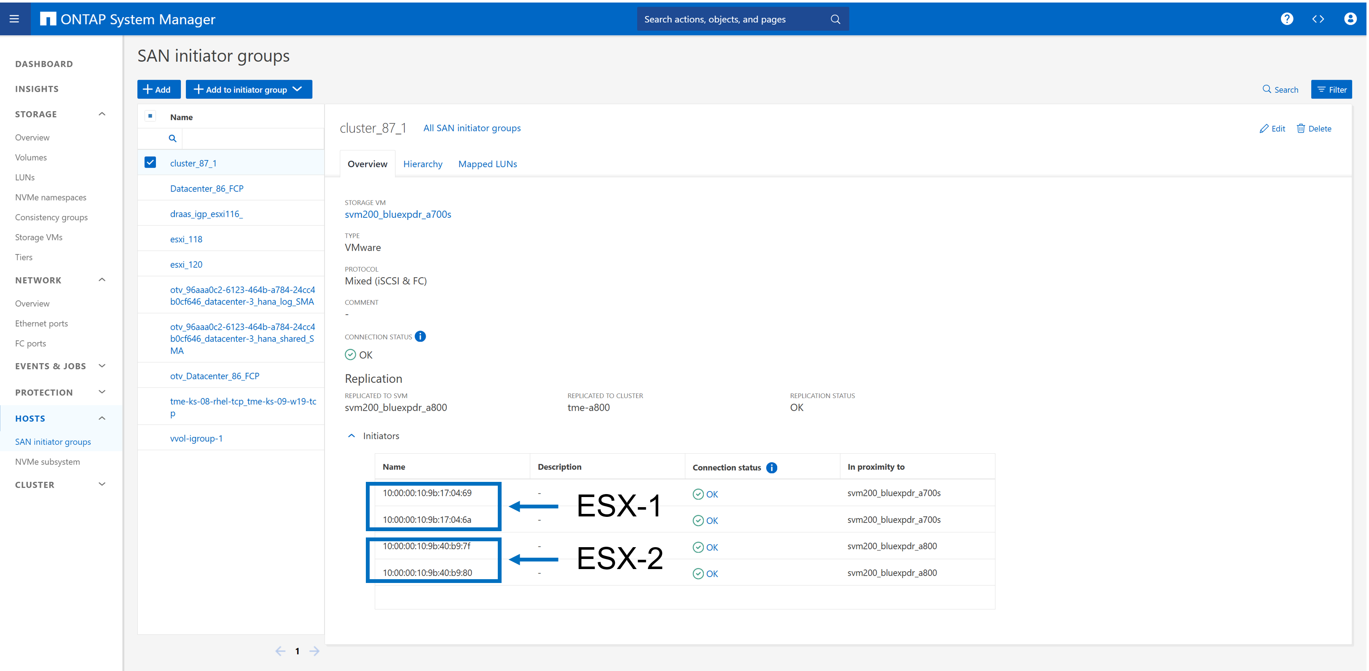The image size is (1369, 671).
Task: Go to next page arrow
Action: (x=314, y=651)
